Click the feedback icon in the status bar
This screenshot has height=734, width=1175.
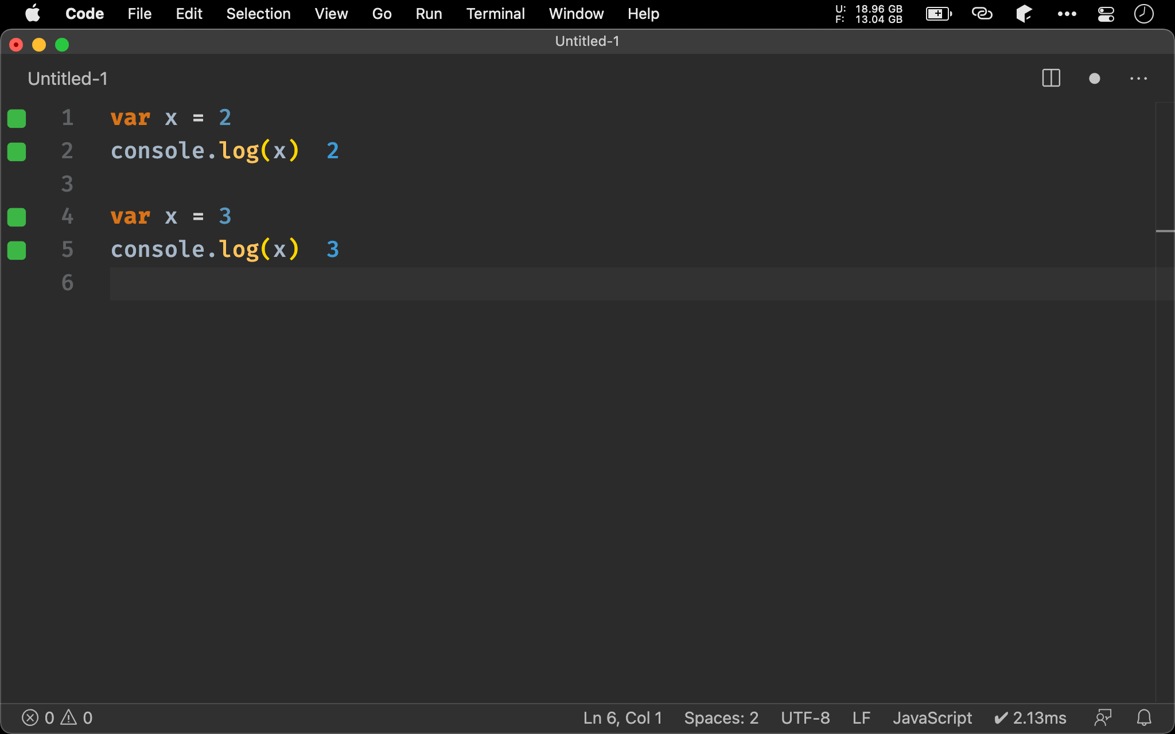(x=1103, y=718)
